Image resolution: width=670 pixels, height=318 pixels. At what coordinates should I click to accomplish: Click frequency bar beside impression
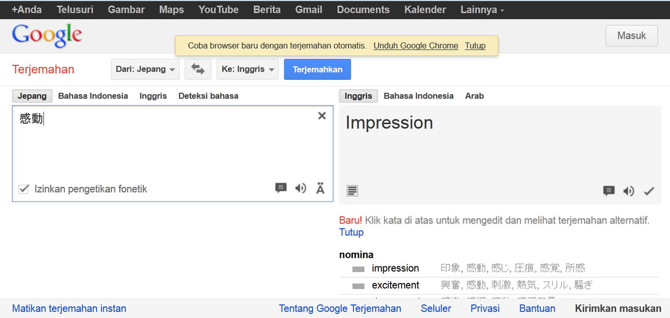(x=358, y=269)
